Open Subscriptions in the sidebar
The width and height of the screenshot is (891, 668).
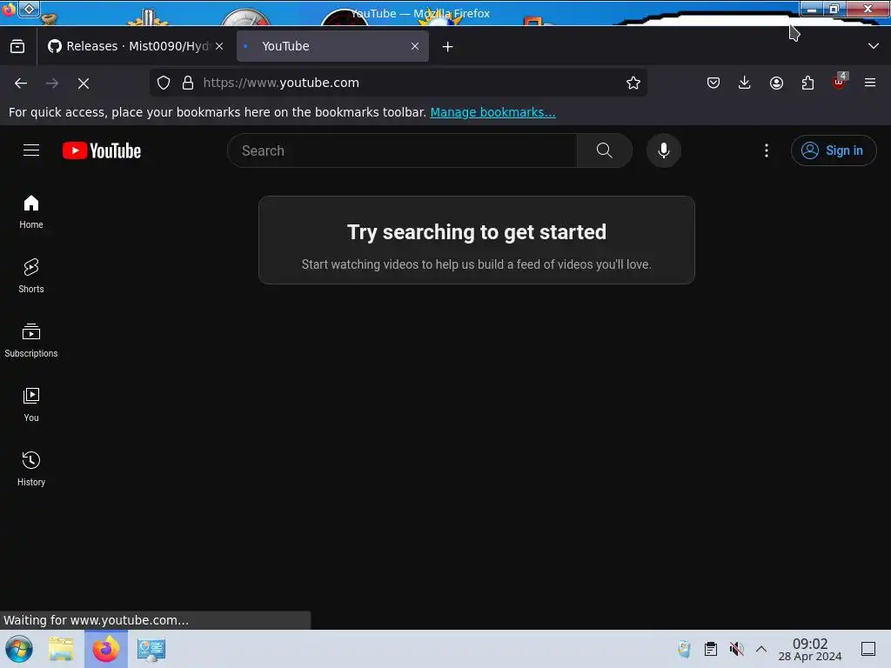(31, 340)
